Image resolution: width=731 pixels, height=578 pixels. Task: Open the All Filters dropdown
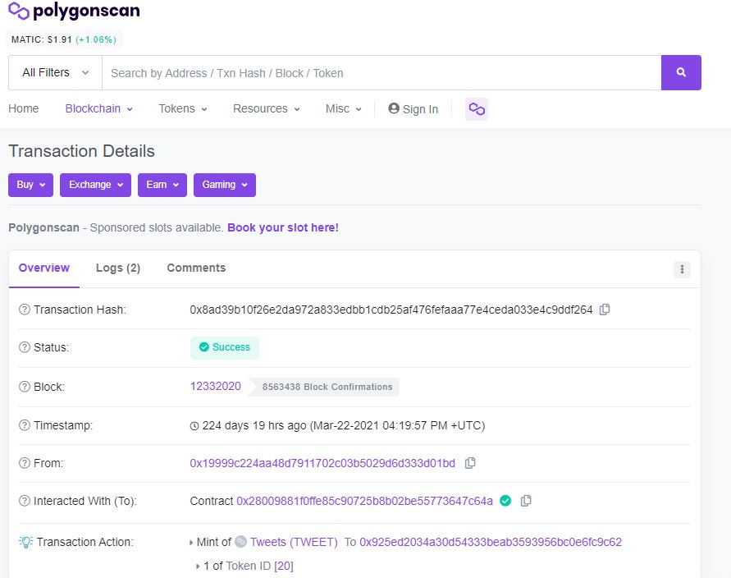(55, 72)
